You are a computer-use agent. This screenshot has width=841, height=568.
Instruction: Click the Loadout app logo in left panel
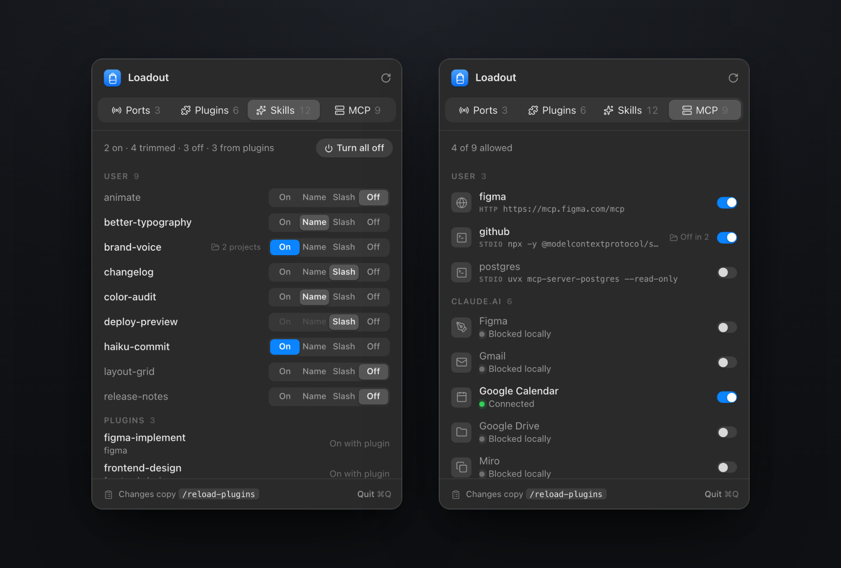click(112, 78)
